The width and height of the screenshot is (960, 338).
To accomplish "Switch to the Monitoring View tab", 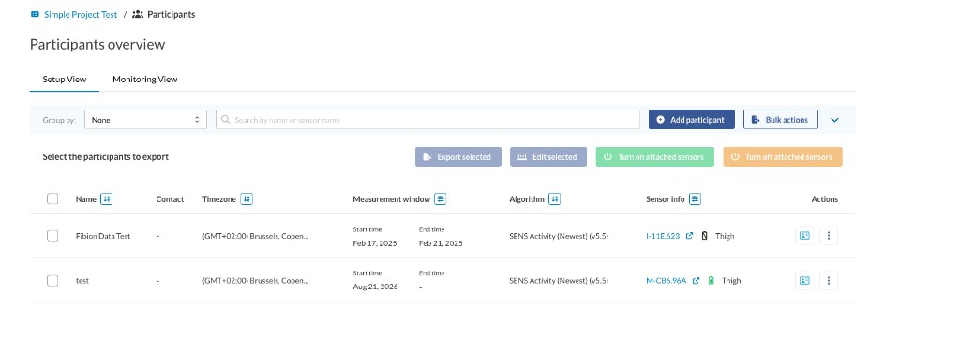I will coord(145,80).
